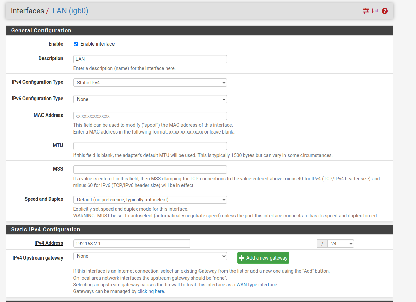Click into the MSS field
This screenshot has width=416, height=302.
150,169
